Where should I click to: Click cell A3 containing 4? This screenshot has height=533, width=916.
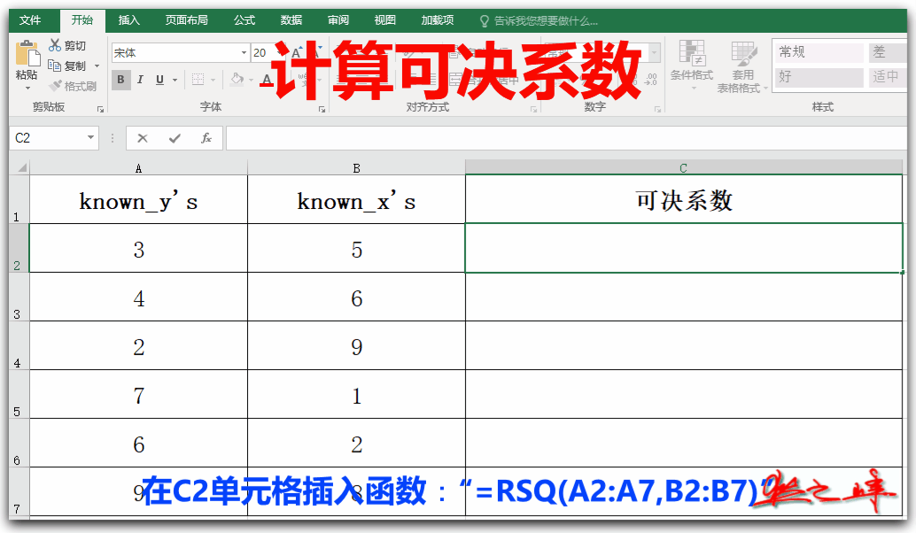tap(138, 297)
